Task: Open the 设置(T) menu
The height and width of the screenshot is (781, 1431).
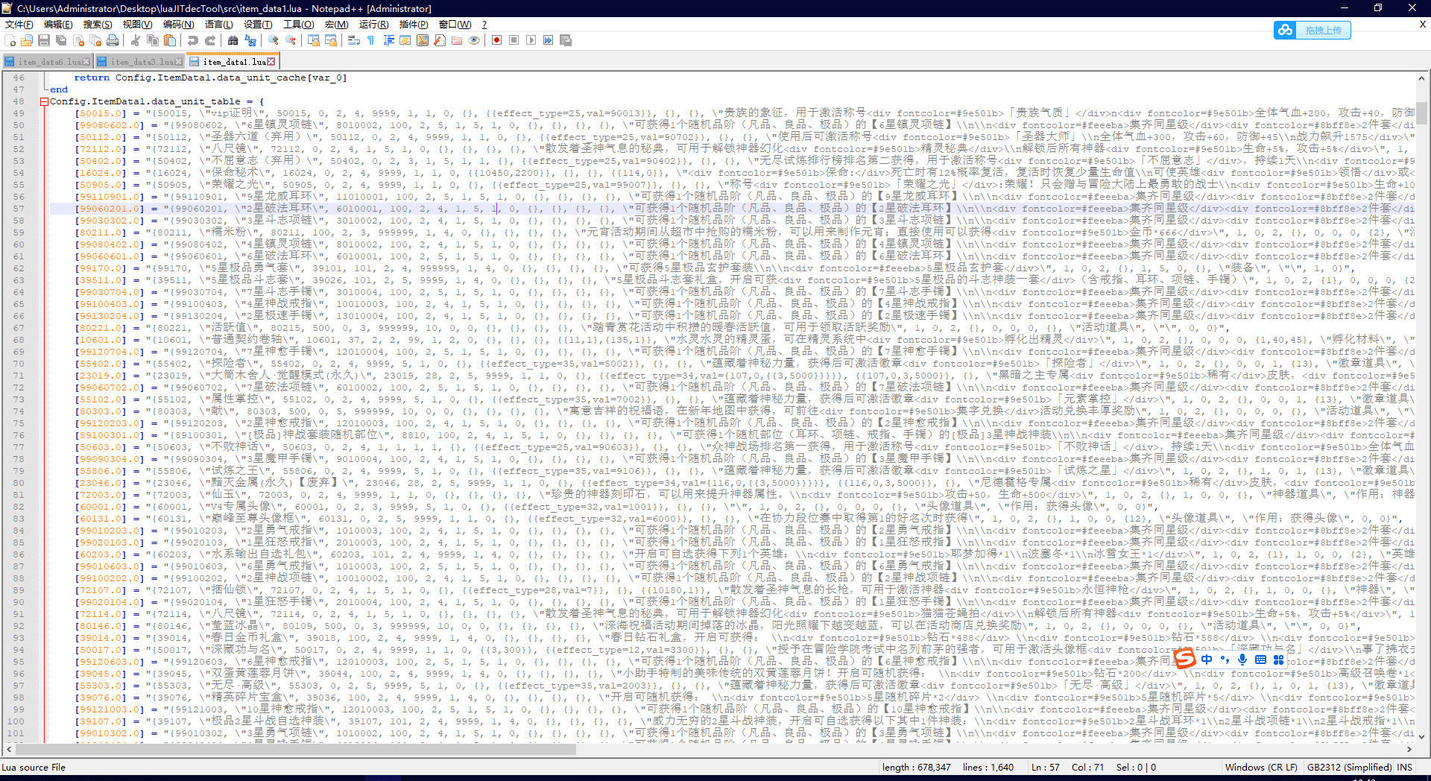Action: point(258,25)
